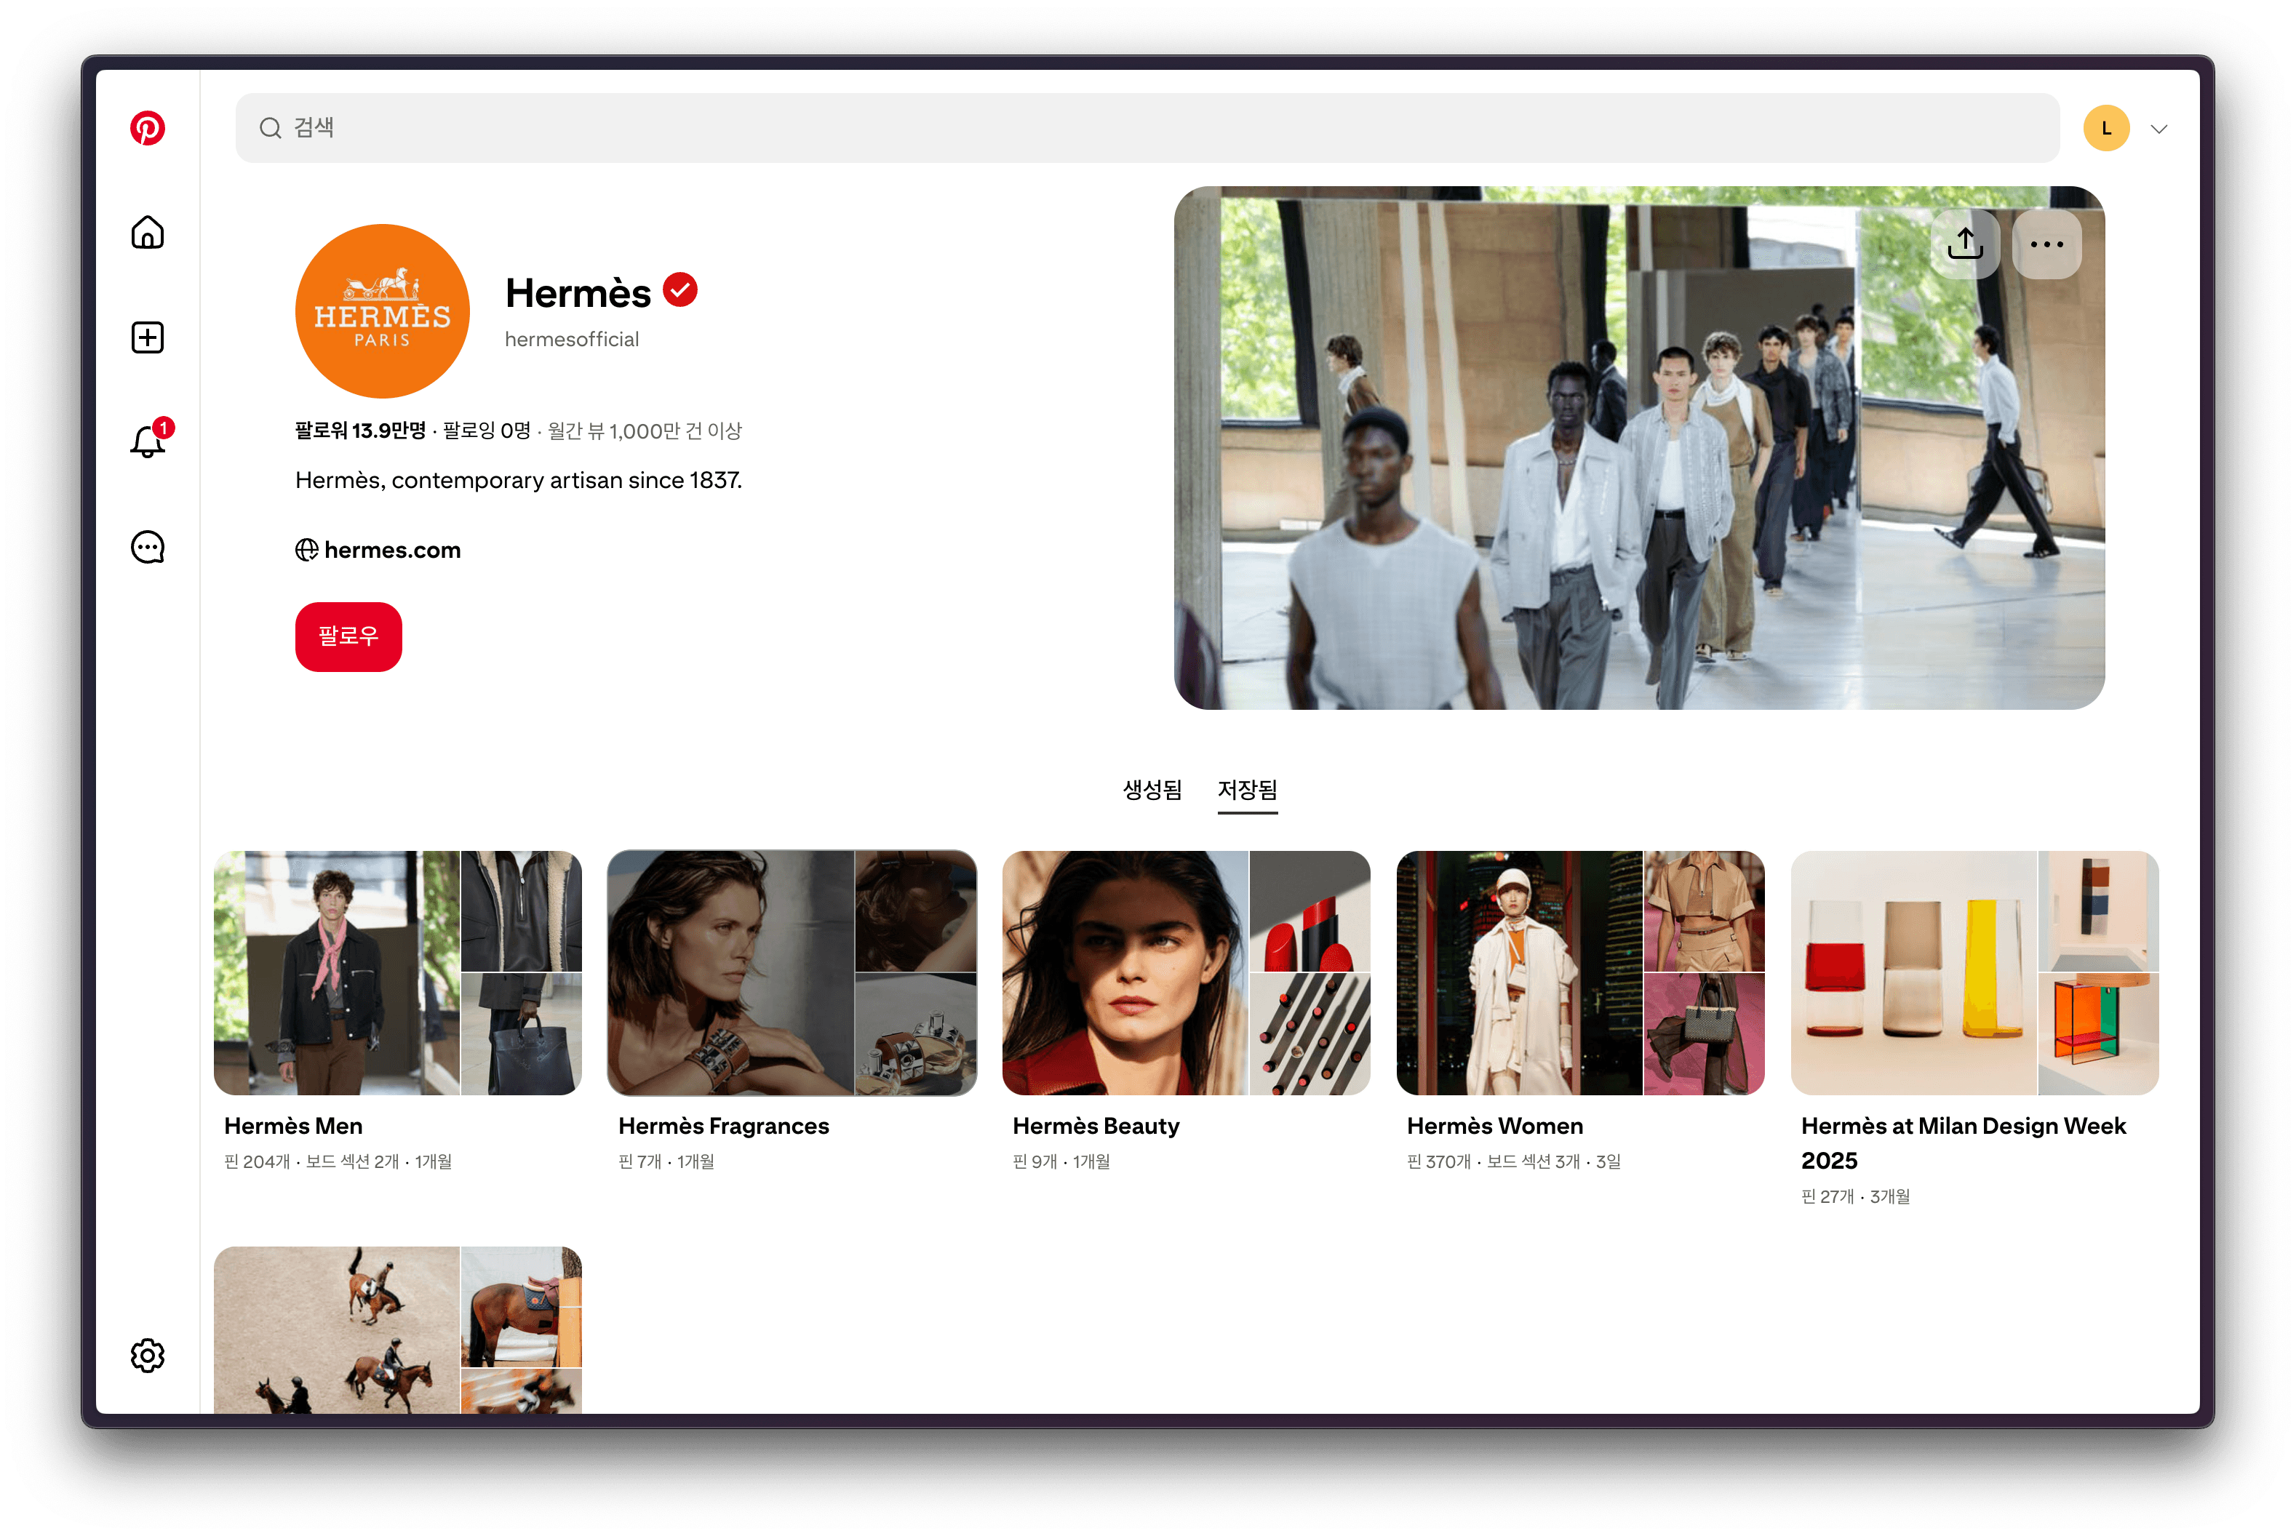Click the globe icon beside hermes.com
The image size is (2296, 1536).
coord(307,550)
